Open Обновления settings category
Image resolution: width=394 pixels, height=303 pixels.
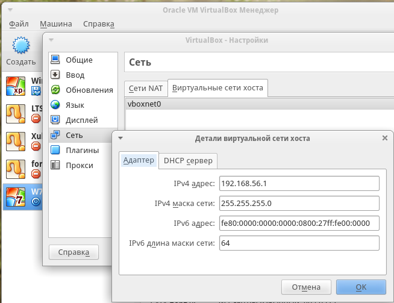pos(83,90)
